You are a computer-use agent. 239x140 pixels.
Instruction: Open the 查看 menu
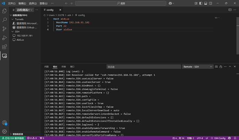pyautogui.click(x=43, y=3)
